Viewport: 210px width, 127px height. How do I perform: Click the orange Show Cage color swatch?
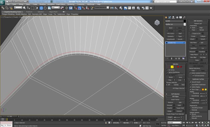click(x=203, y=89)
